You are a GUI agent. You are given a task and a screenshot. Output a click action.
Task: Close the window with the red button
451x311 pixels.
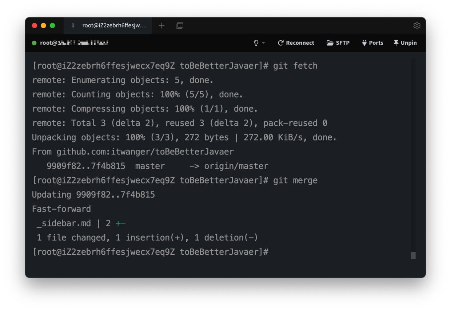[x=35, y=25]
